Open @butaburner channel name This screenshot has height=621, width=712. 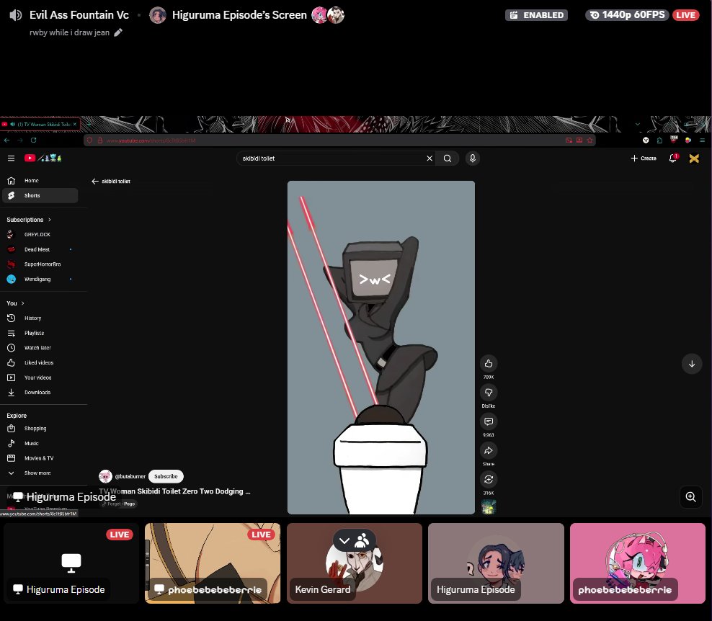[130, 476]
